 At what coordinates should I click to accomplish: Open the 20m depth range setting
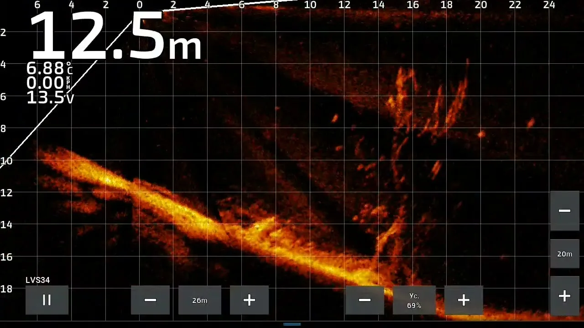coord(564,254)
